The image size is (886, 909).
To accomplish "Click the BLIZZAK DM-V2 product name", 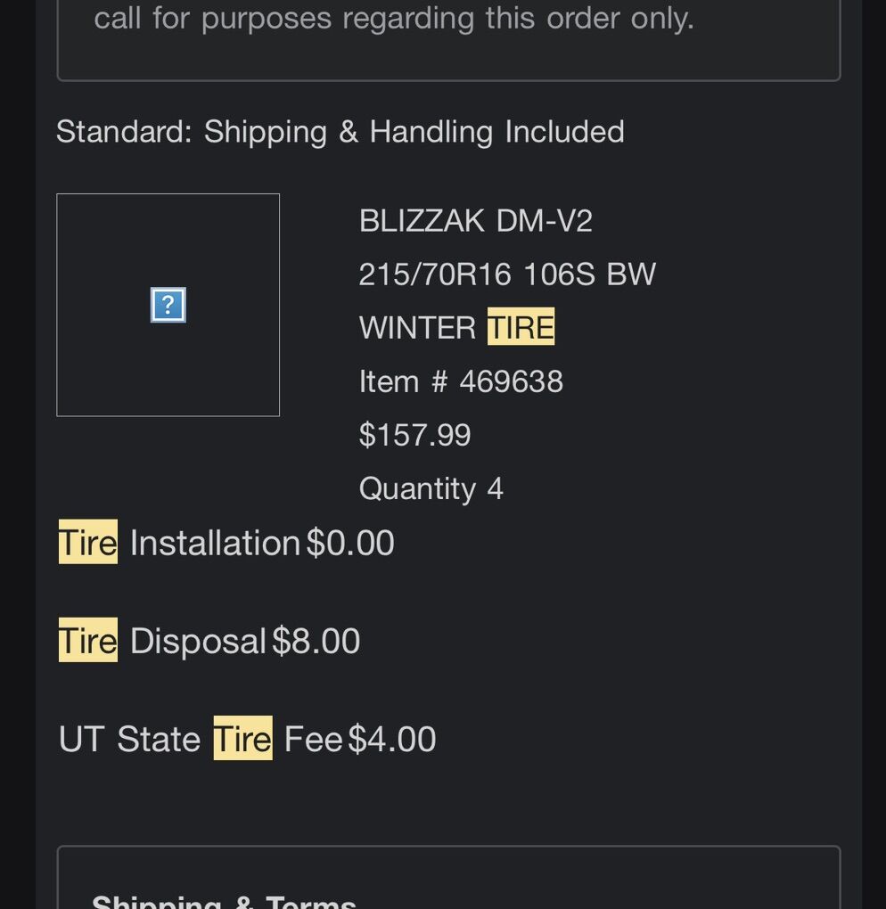I will pos(475,220).
